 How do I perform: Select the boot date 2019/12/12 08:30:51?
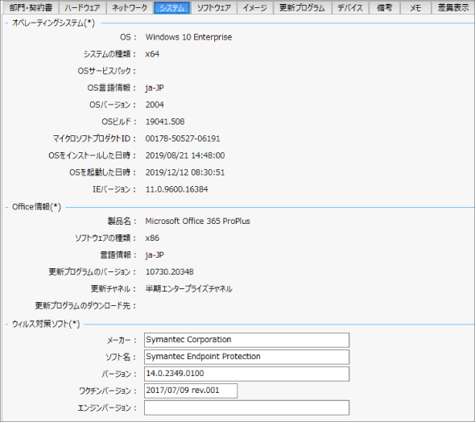coord(185,172)
